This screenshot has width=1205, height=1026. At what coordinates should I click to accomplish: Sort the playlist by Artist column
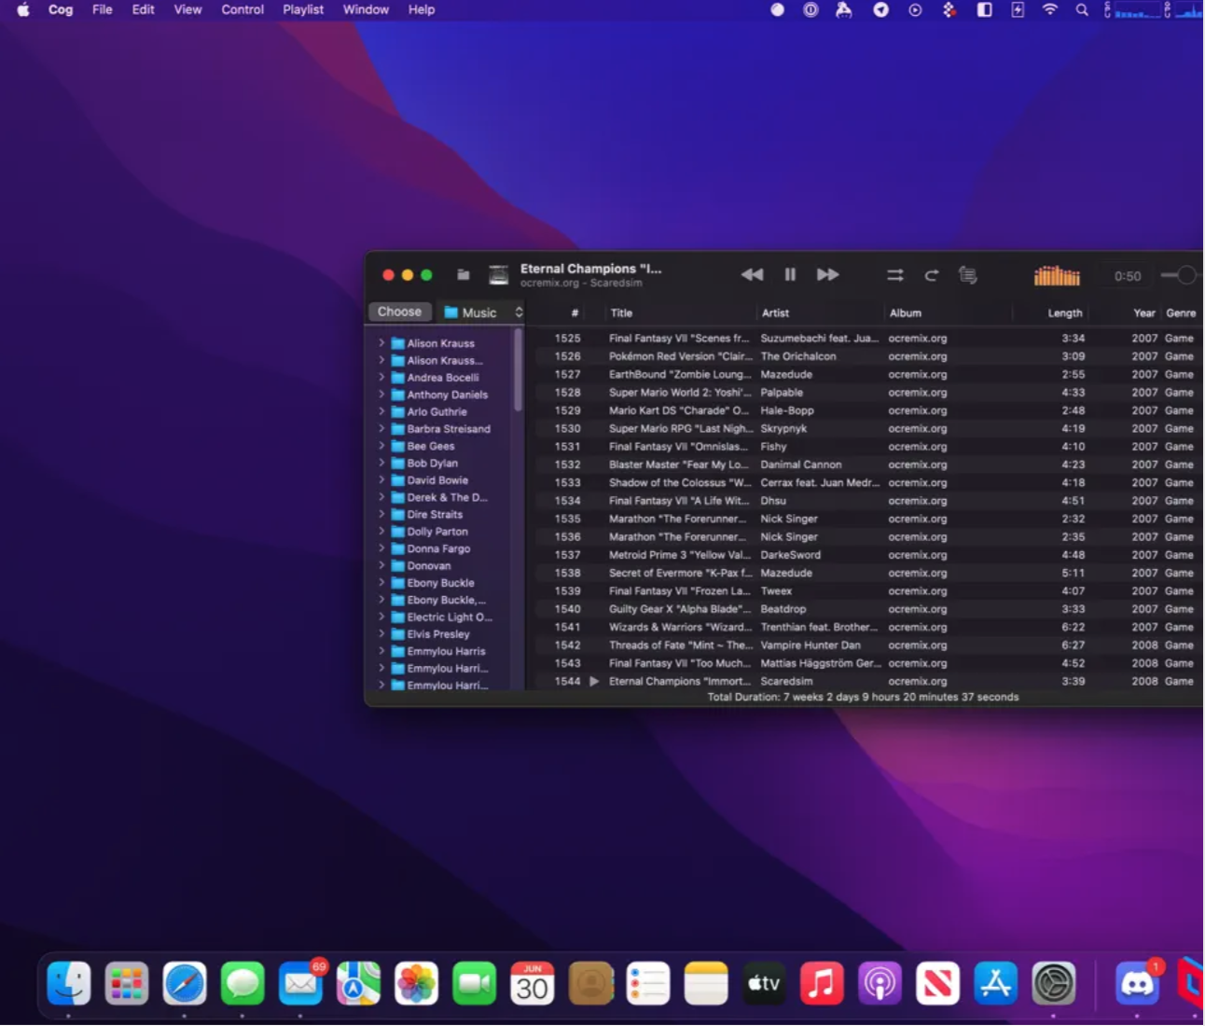click(775, 313)
